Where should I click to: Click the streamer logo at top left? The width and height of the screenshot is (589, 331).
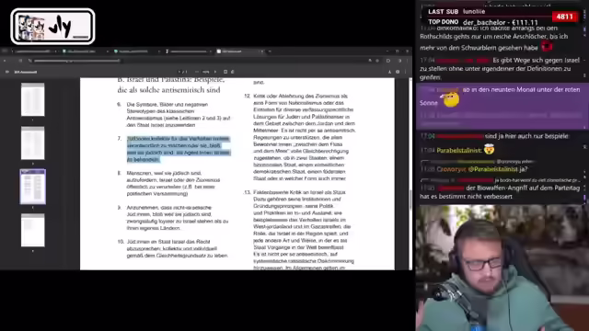tap(52, 27)
